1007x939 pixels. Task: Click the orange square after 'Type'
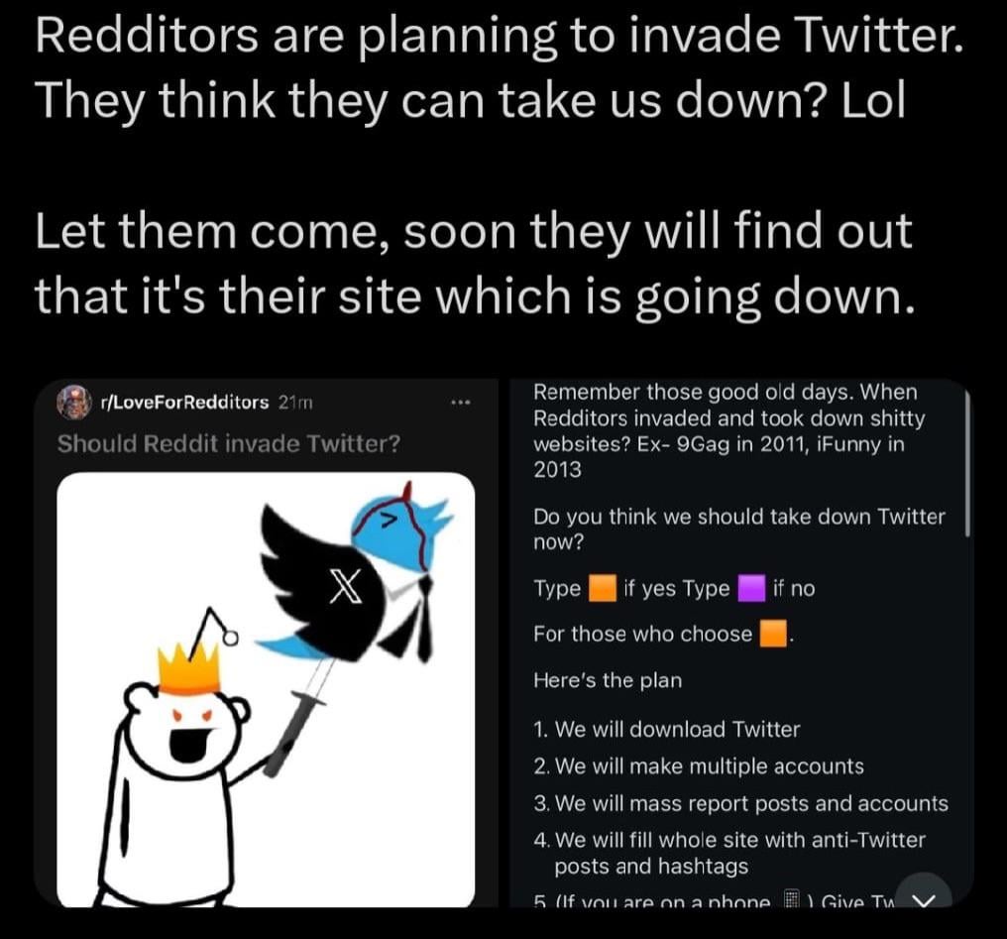point(603,588)
